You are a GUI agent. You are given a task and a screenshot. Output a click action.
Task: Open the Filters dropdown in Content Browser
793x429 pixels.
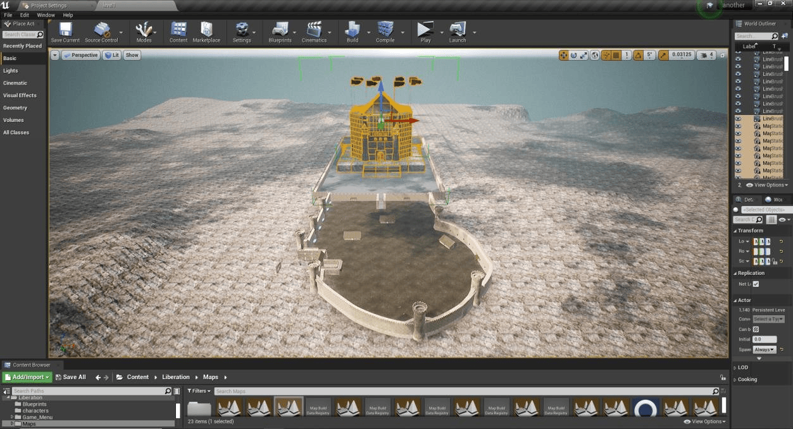click(x=199, y=391)
